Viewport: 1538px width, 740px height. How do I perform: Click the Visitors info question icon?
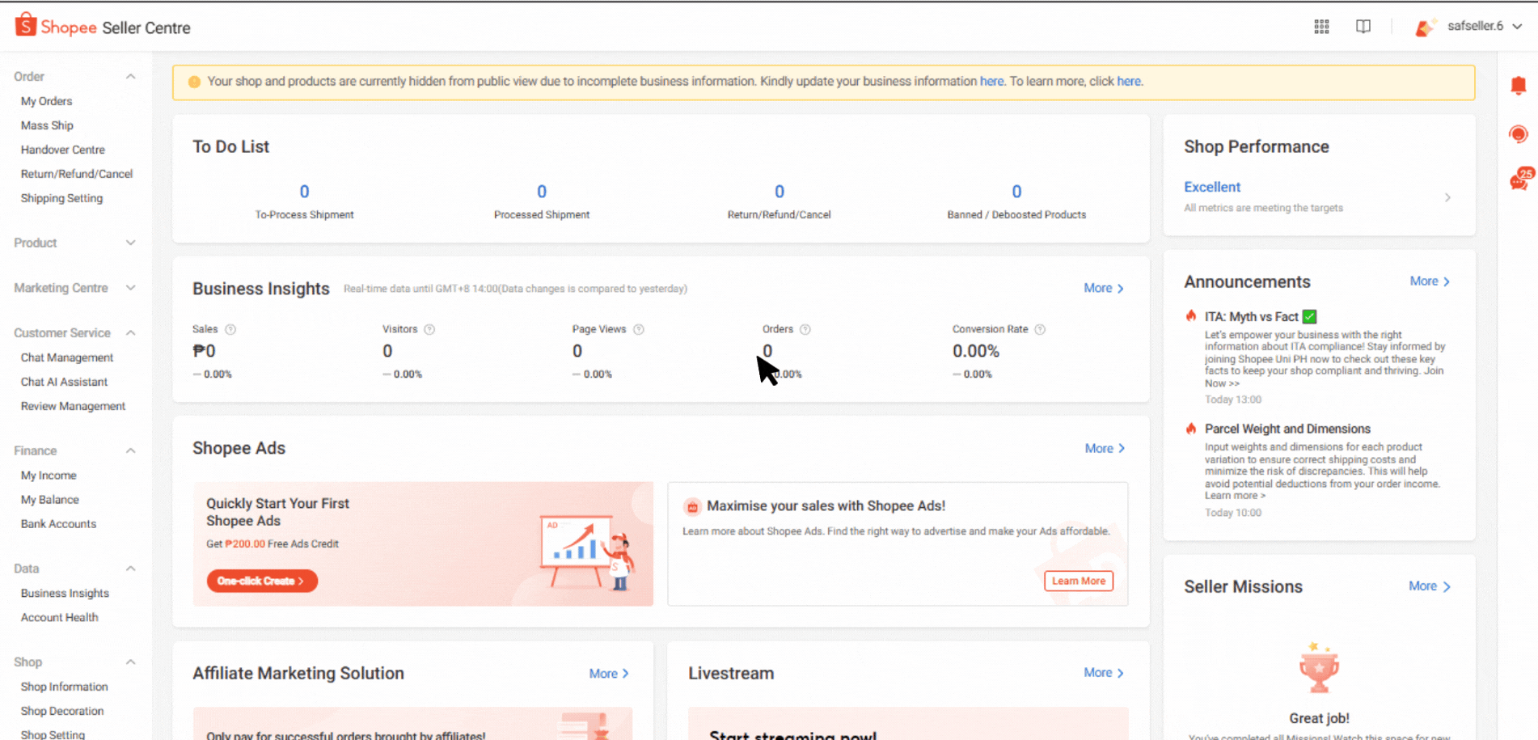tap(429, 329)
